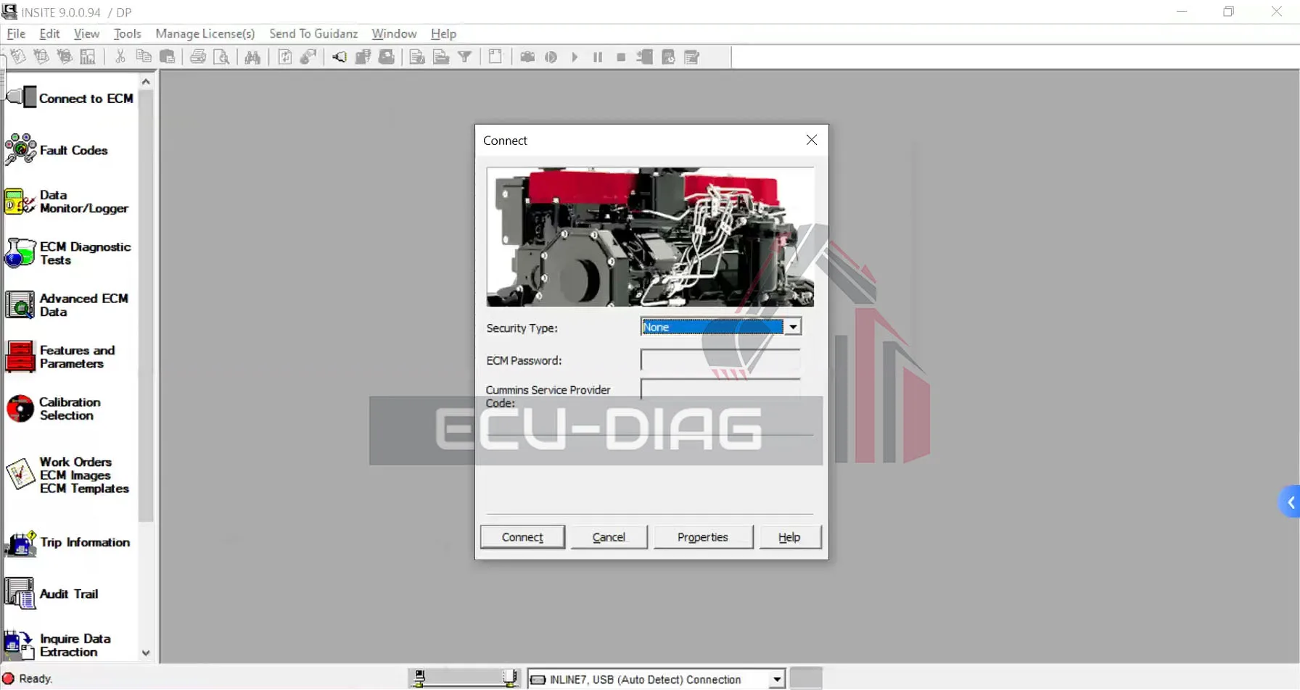Click the ECM Password field
The height and width of the screenshot is (690, 1300).
click(720, 360)
